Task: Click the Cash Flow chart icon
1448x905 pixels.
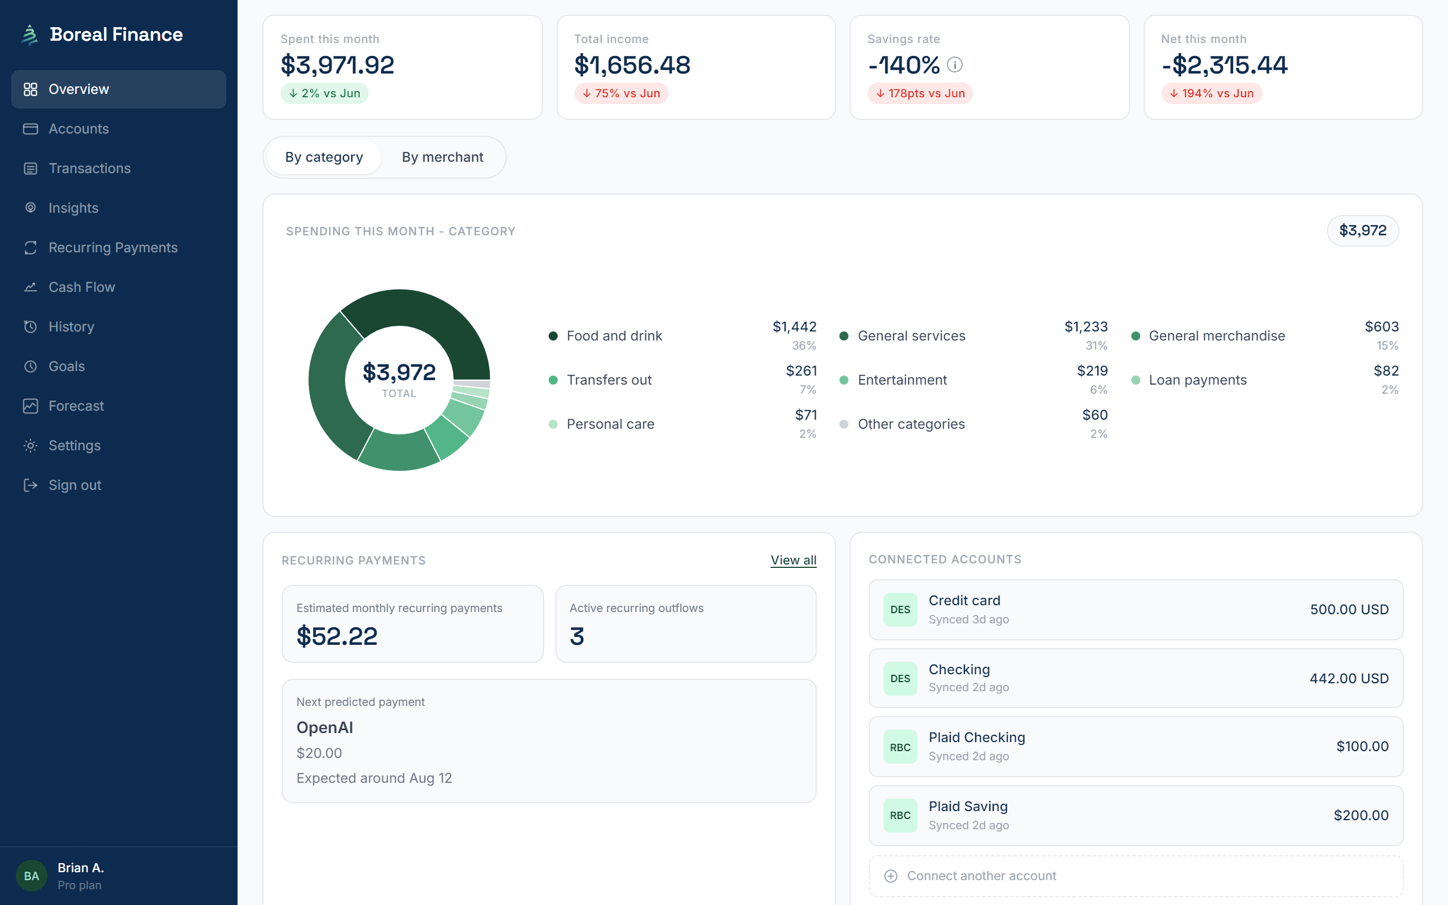Action: (x=31, y=287)
